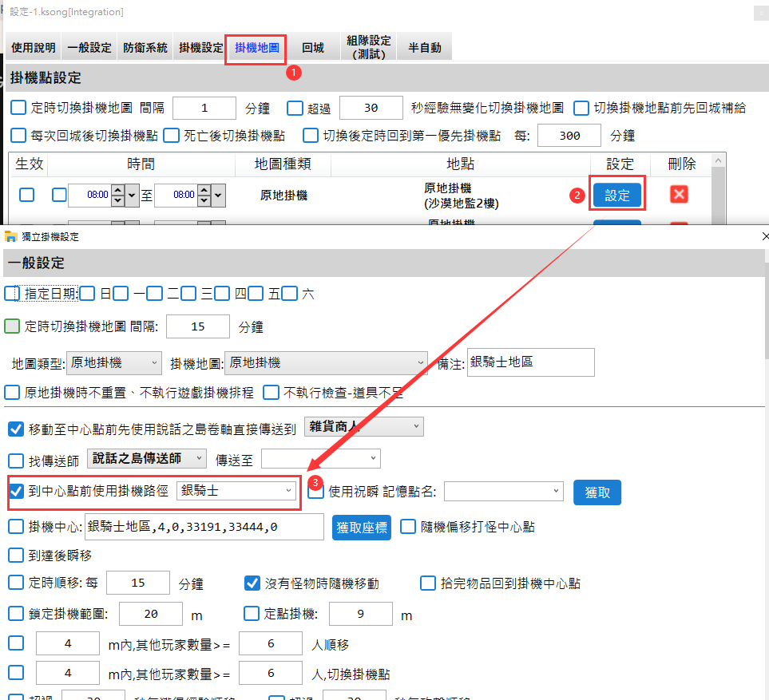Increase the start time spinner value

pos(117,190)
